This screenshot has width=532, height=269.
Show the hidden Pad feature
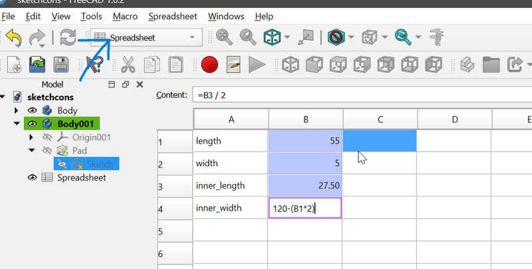(47, 151)
